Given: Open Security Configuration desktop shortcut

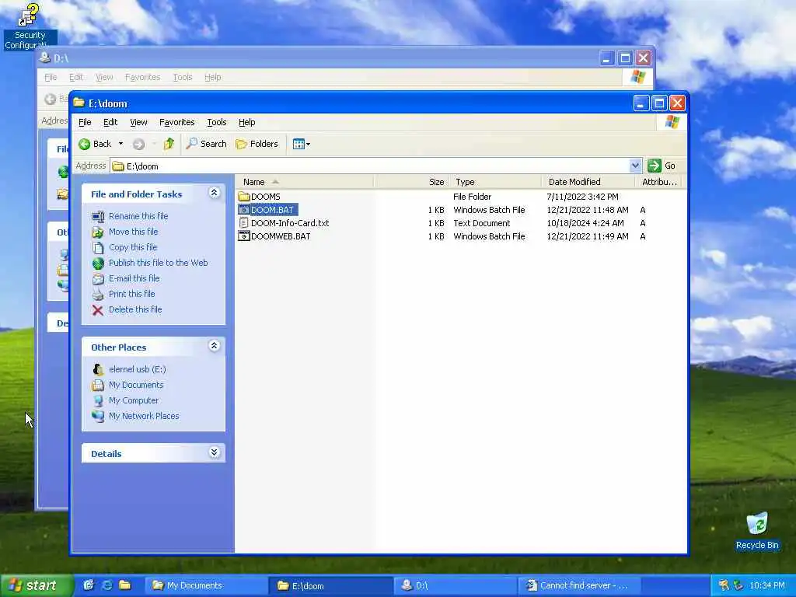Looking at the screenshot, I should pyautogui.click(x=29, y=26).
